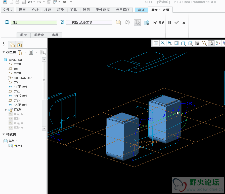The height and width of the screenshot is (194, 225).
Task: Open the Datum Display Filters dropdown
Action: pyautogui.click(x=204, y=43)
